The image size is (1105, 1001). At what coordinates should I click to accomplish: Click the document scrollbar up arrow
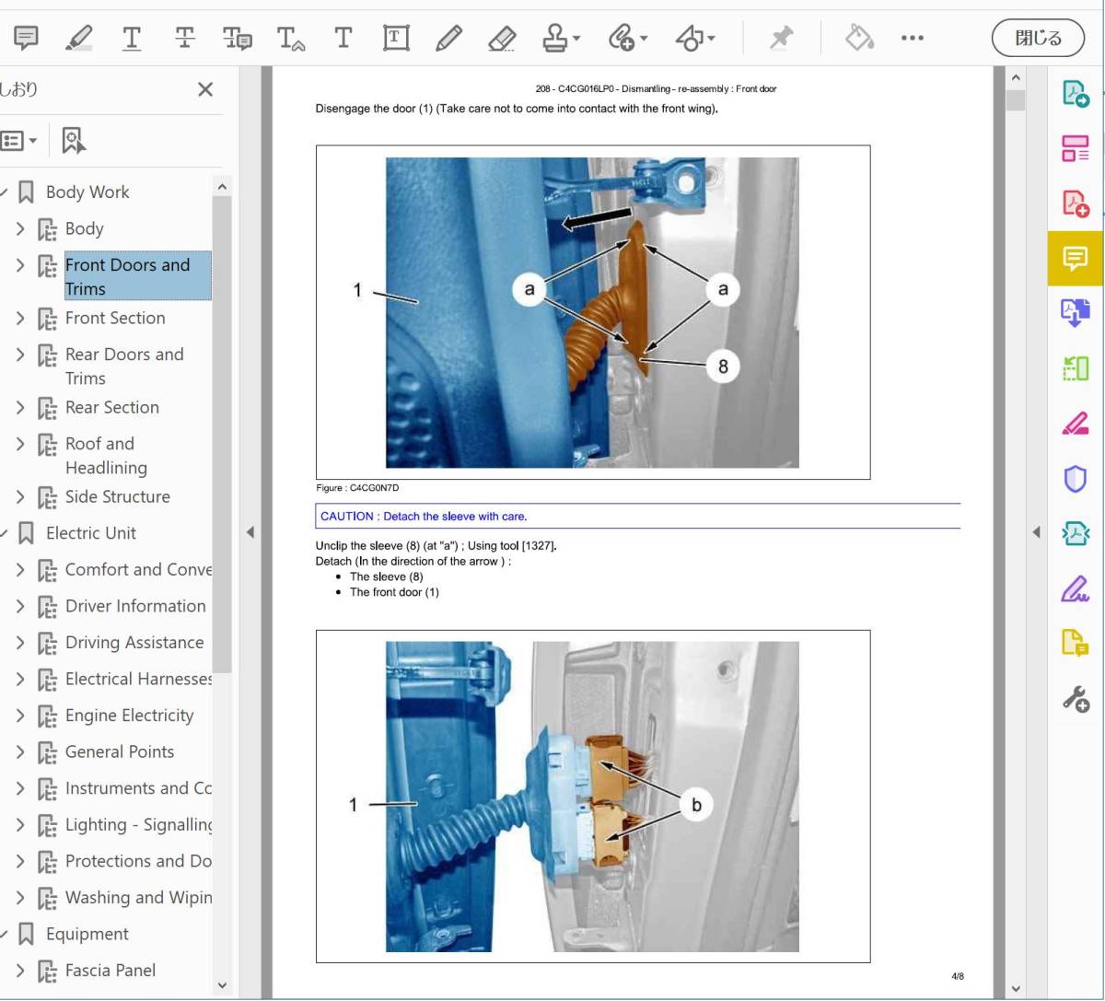[1016, 78]
